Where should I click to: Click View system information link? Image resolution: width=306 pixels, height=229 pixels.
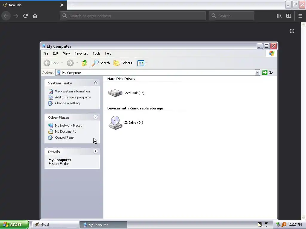(72, 91)
